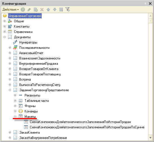
Task: Click the pencil Edit toolbar icon
Action: point(29,9)
